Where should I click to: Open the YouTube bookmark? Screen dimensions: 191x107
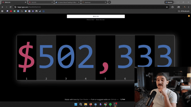pos(11,11)
